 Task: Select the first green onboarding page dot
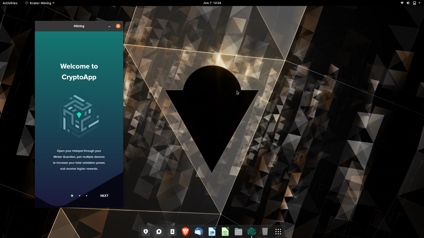[72, 196]
